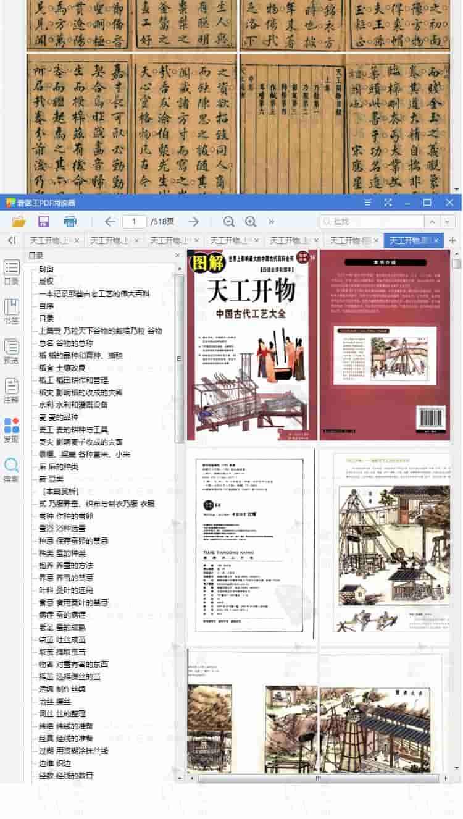
Task: Add a new tab with plus button
Action: (x=453, y=240)
